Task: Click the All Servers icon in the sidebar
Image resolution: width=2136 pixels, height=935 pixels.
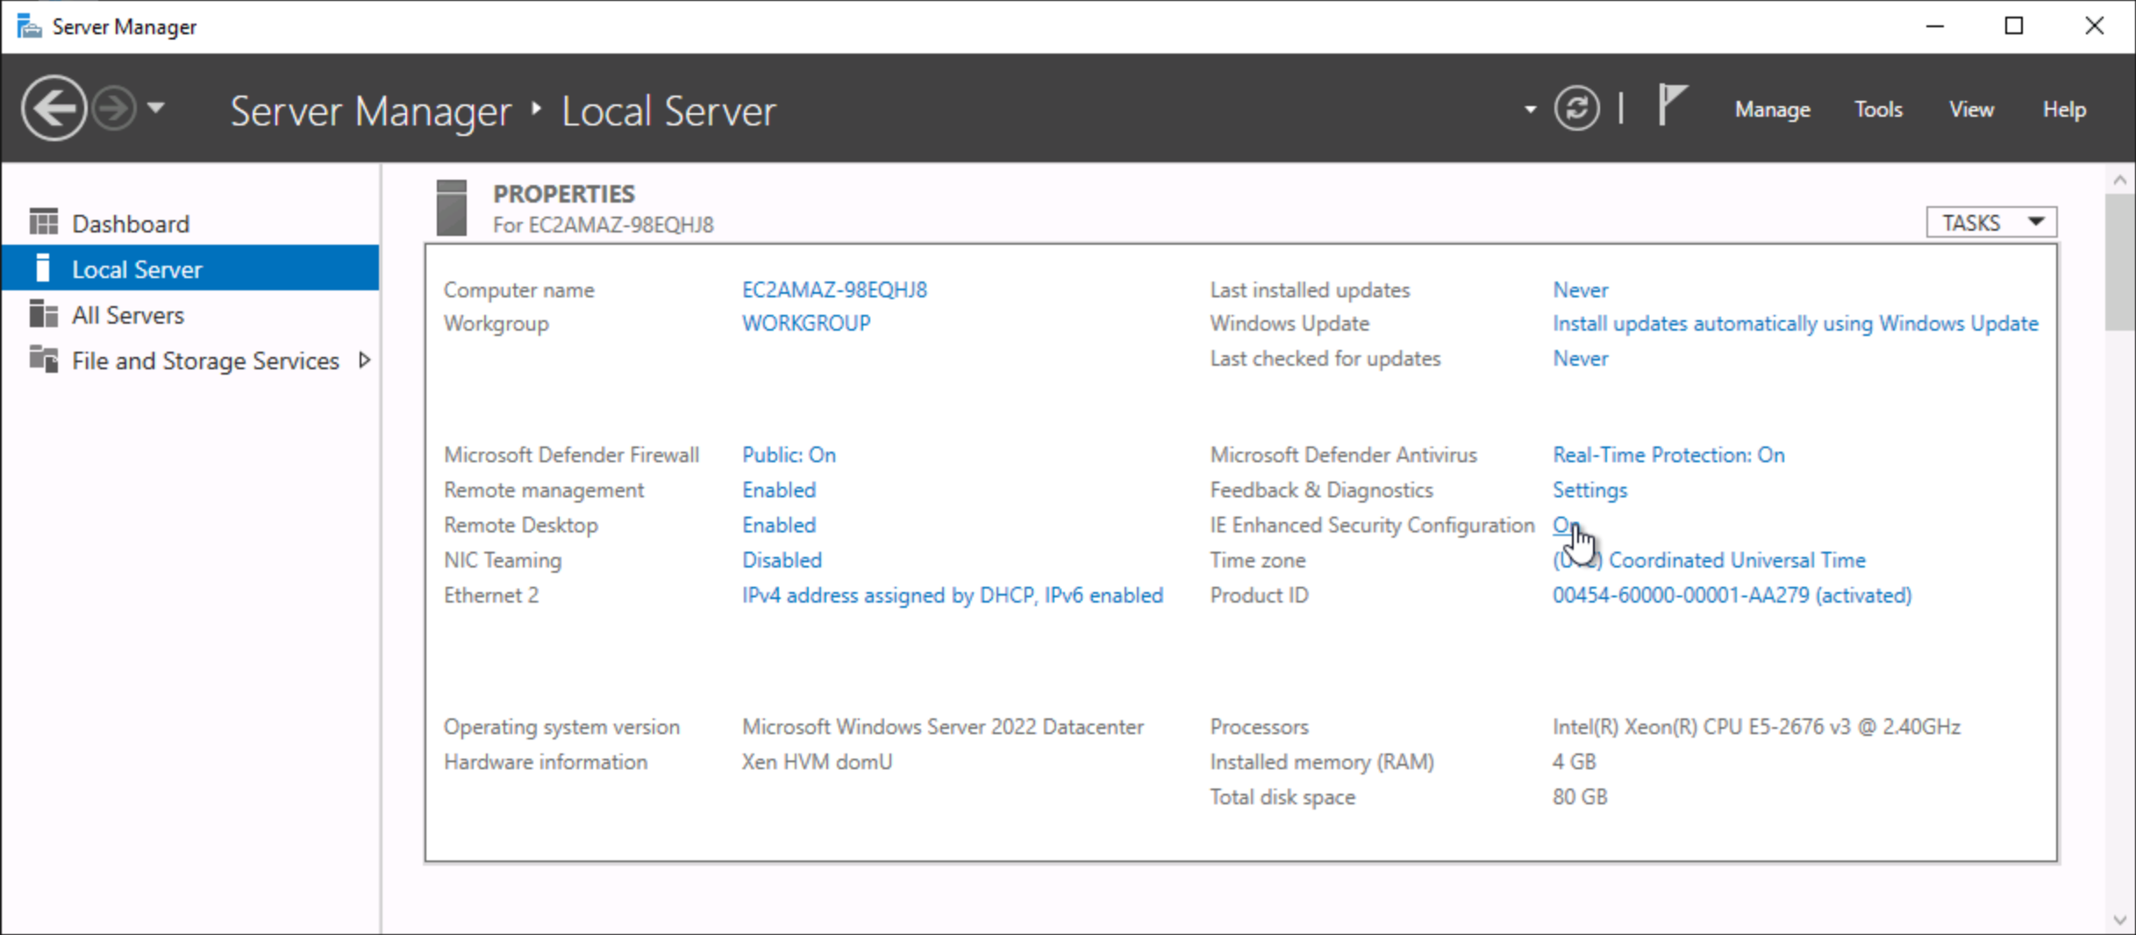Action: pos(44,314)
